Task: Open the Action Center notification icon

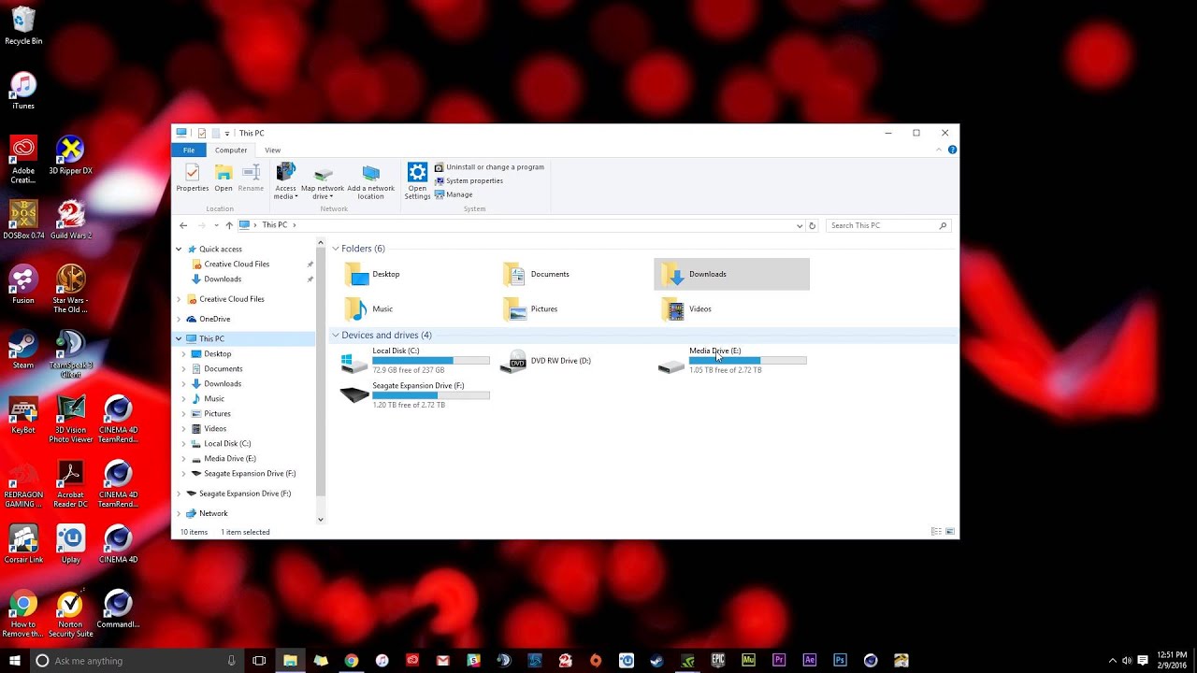Action: tap(1143, 661)
